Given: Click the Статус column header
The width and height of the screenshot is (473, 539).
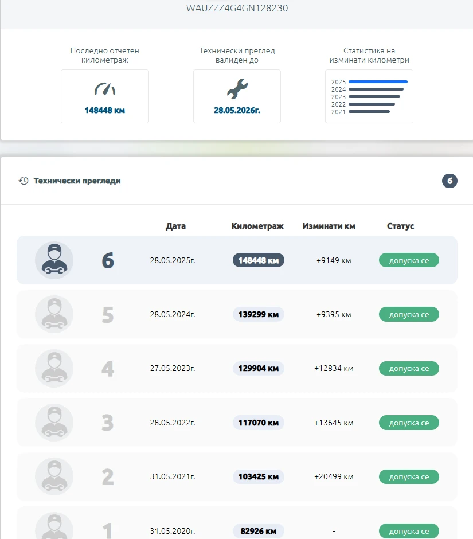Looking at the screenshot, I should pyautogui.click(x=400, y=226).
